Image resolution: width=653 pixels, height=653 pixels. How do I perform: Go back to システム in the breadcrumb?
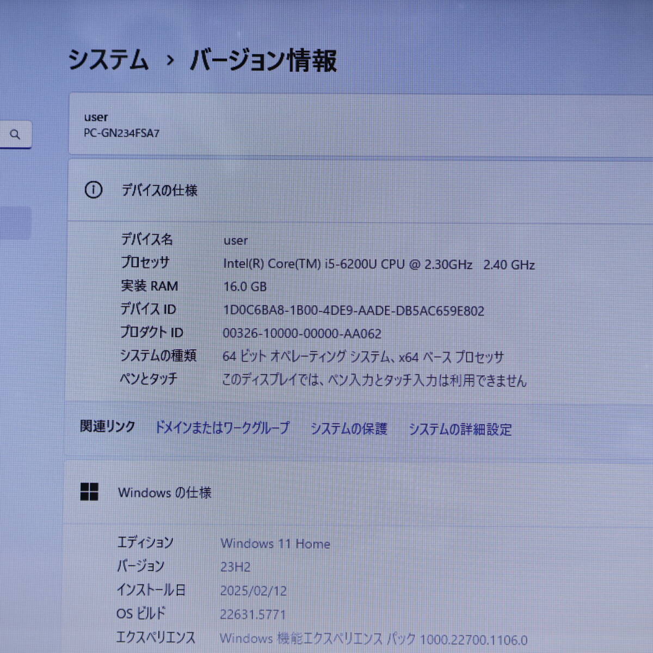coord(108,59)
